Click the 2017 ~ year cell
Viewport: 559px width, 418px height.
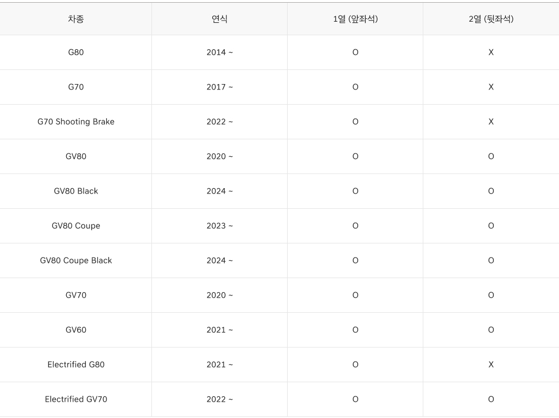click(x=219, y=87)
